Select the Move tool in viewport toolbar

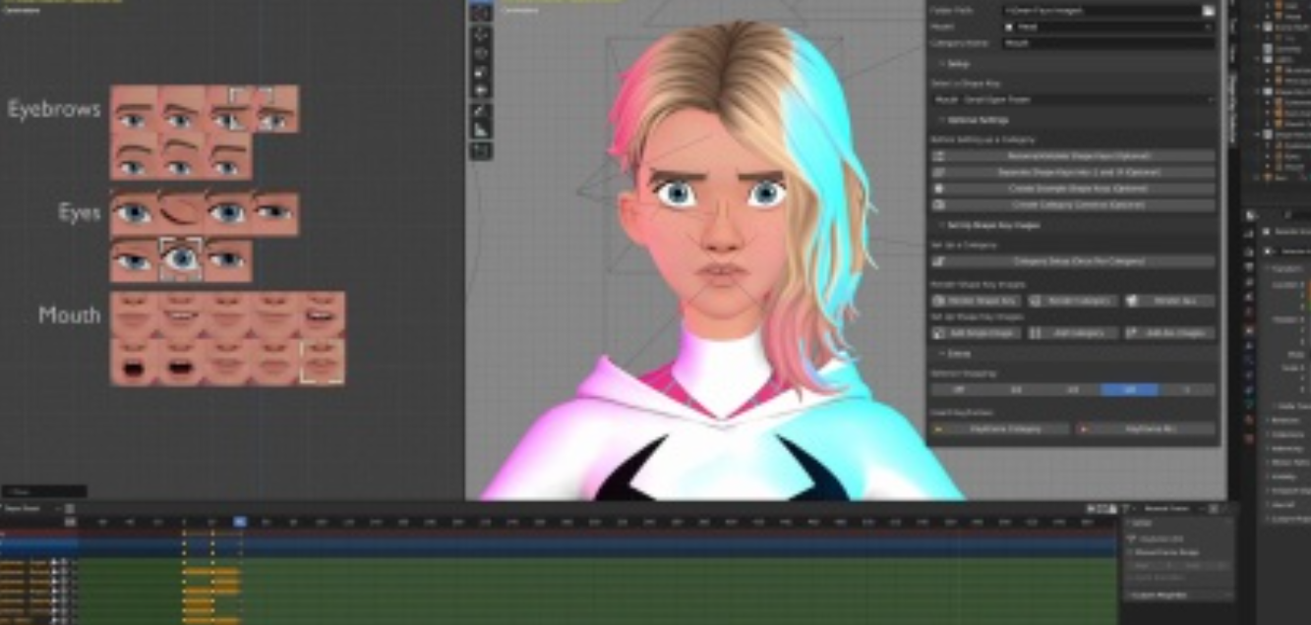pos(481,33)
